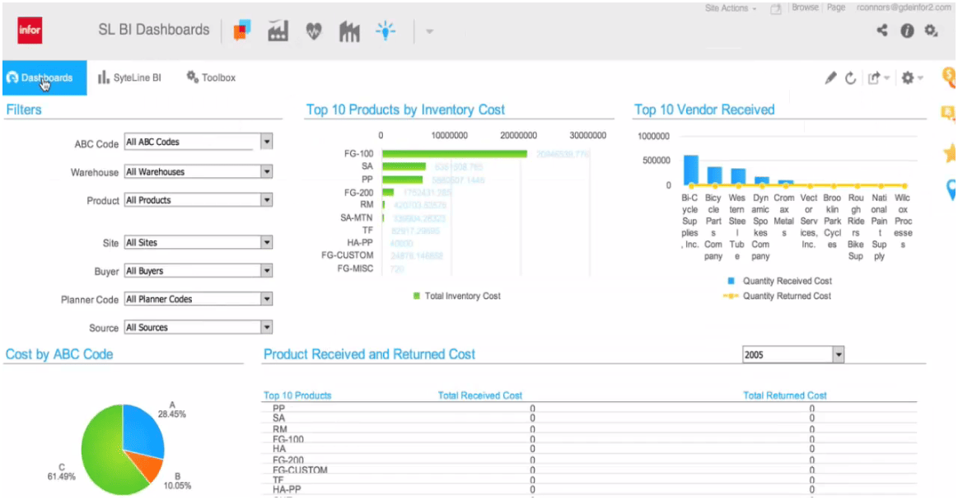Click the pencil edit dashboard icon
Screen dimensions: 958x500
point(830,78)
